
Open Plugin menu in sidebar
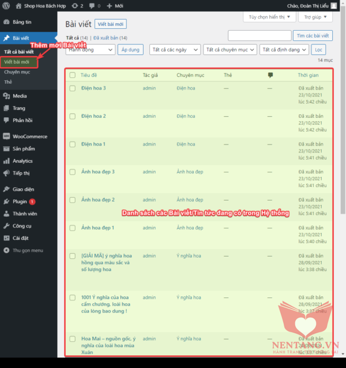point(20,202)
